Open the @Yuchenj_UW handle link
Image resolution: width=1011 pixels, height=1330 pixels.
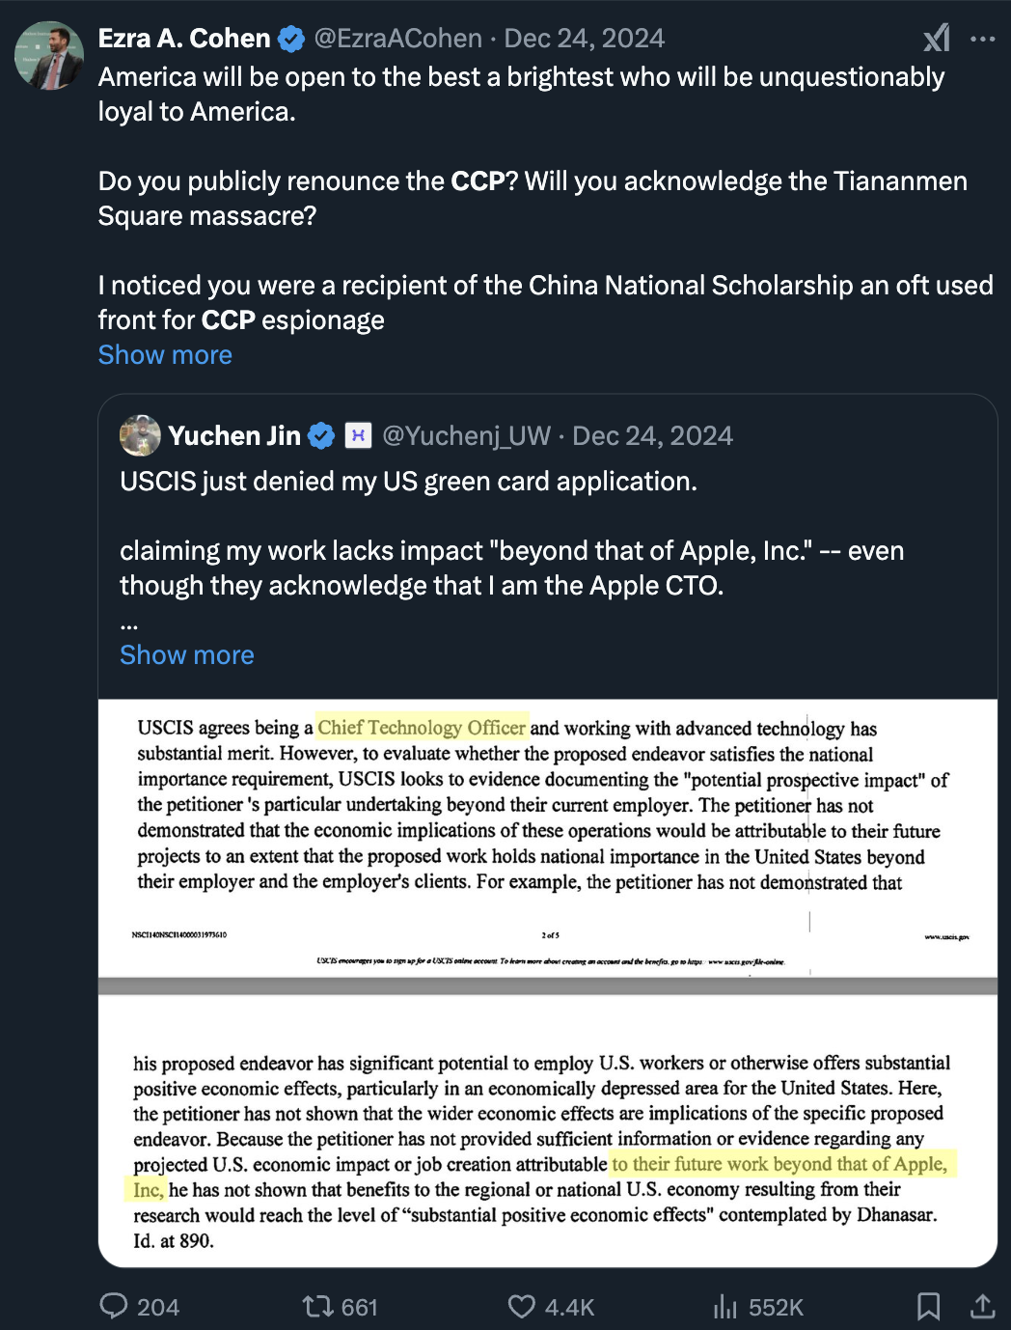click(466, 436)
